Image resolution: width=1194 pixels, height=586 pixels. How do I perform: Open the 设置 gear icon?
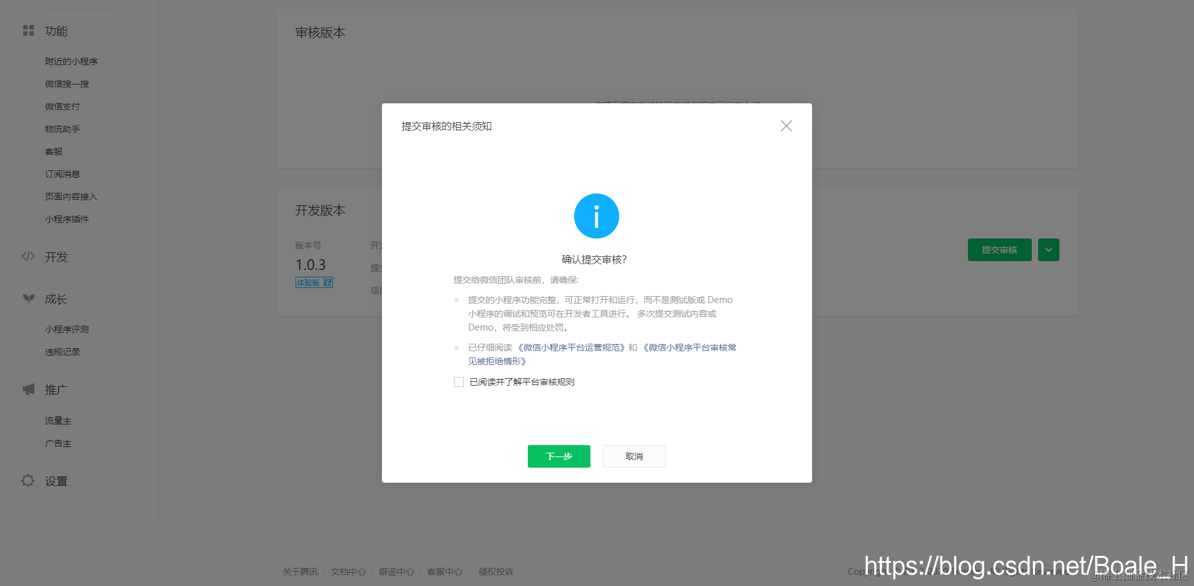[x=28, y=480]
